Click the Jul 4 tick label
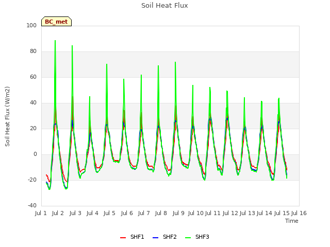The height and width of the screenshot is (247, 330). 92,213
